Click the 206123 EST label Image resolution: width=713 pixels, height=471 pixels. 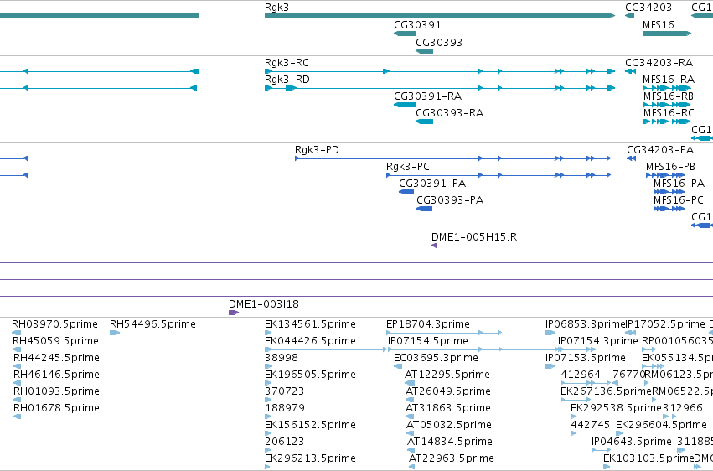(284, 443)
